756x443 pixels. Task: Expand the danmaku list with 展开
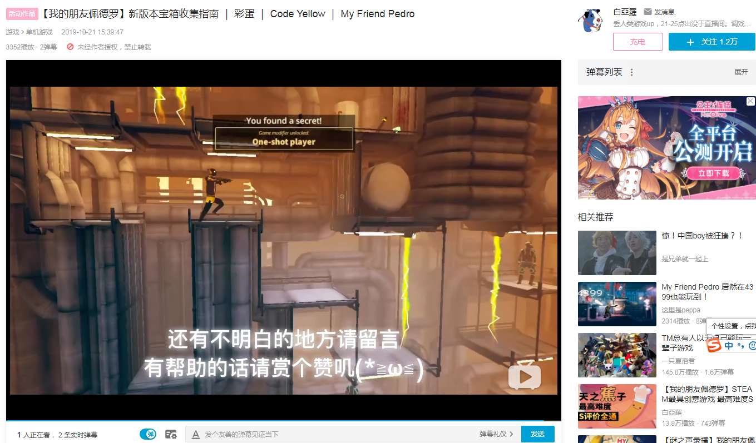coord(741,72)
